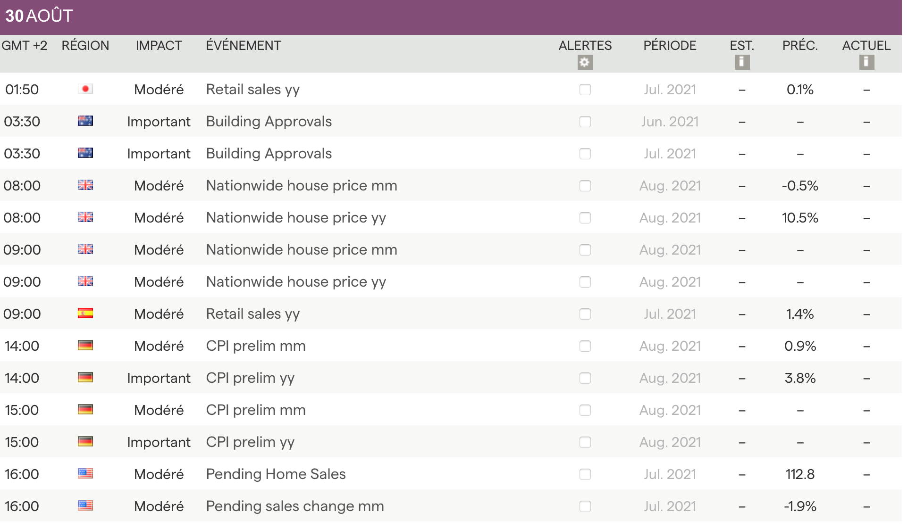
Task: Click the UK flag on 08:00 house price mm
Action: (85, 185)
